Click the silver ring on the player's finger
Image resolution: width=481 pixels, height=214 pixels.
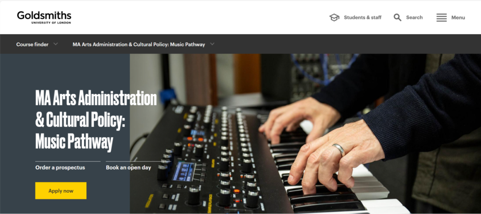click(x=338, y=149)
